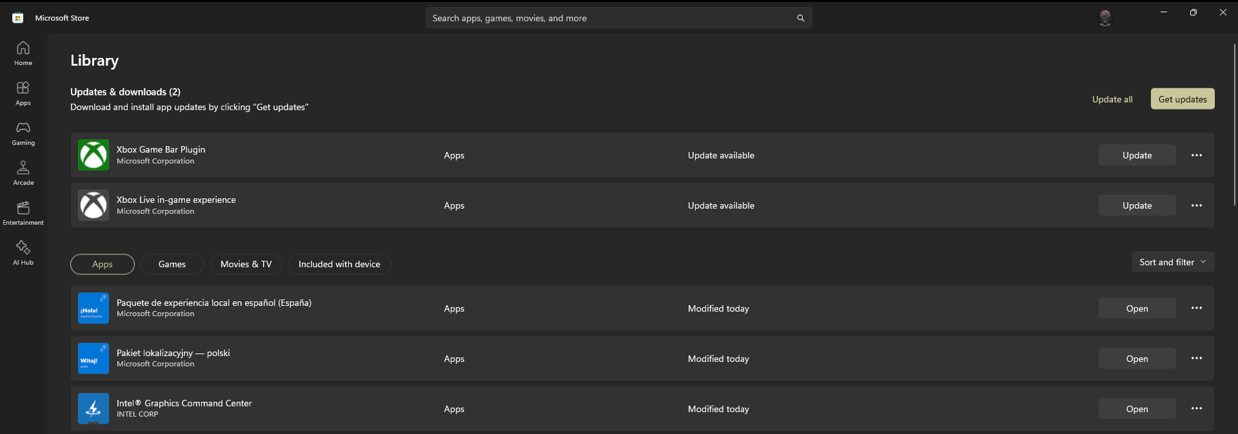Open more options for Pakiet lokalizacyjny polski

click(x=1197, y=359)
